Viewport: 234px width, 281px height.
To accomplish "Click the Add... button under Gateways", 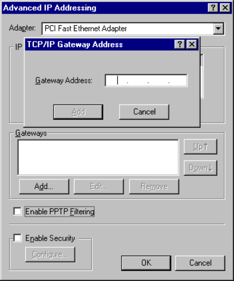I will pyautogui.click(x=44, y=187).
